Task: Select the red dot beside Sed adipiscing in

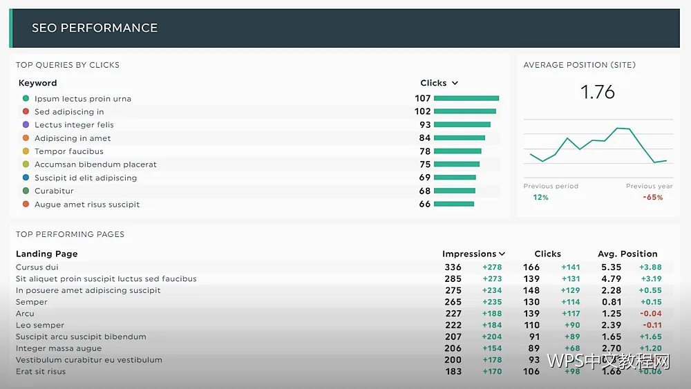Action: [x=26, y=111]
